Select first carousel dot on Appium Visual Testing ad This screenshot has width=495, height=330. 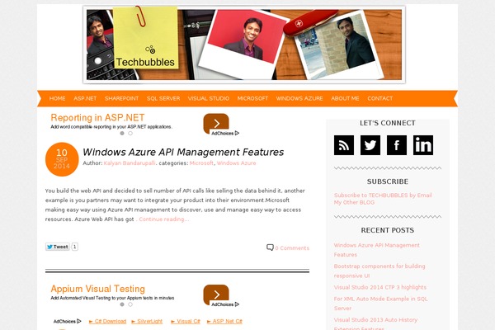point(122,304)
